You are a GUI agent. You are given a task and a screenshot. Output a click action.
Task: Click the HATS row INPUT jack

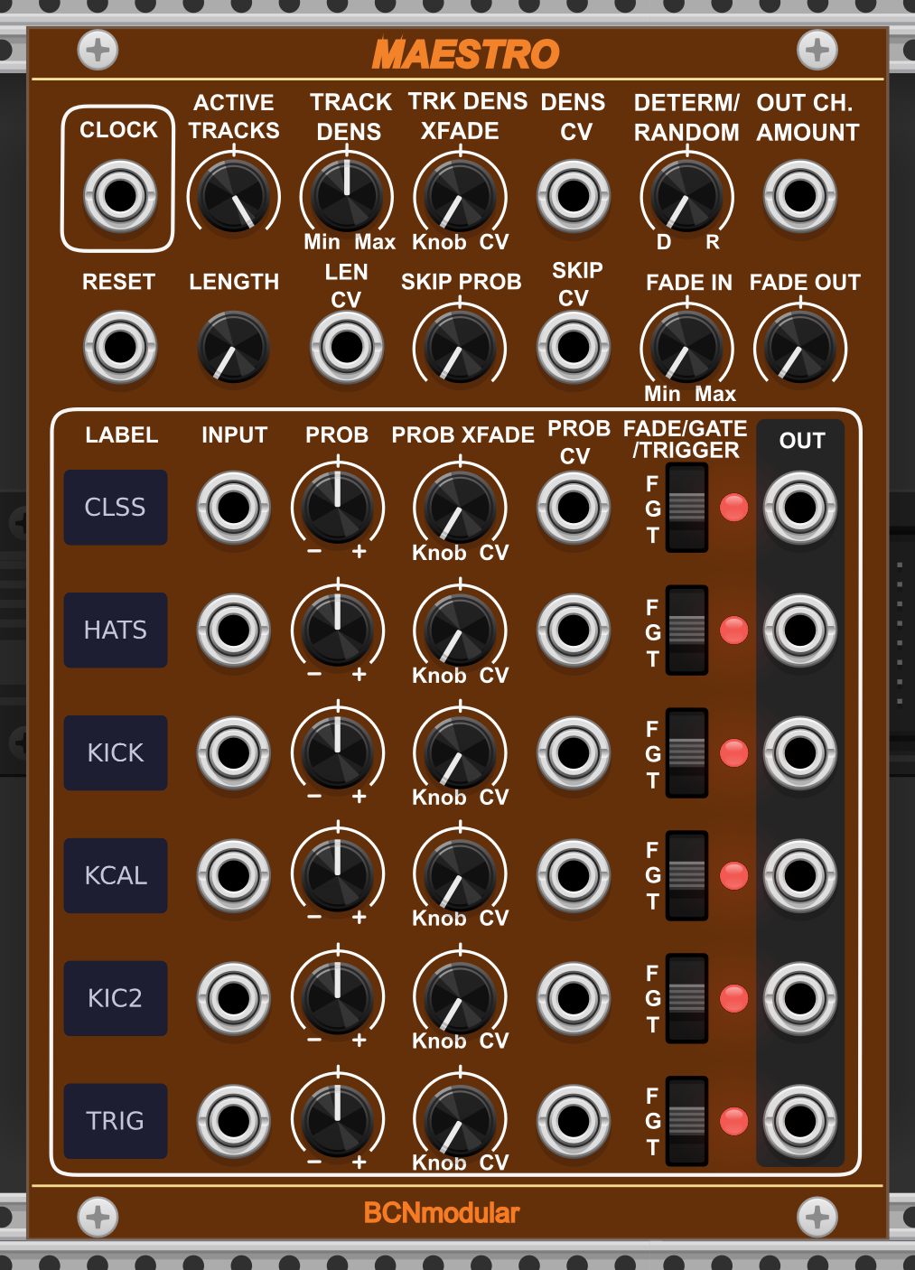point(234,630)
